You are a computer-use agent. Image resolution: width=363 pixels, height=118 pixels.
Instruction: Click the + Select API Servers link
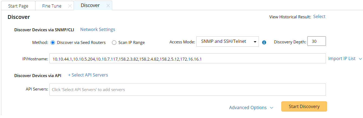click(x=88, y=75)
